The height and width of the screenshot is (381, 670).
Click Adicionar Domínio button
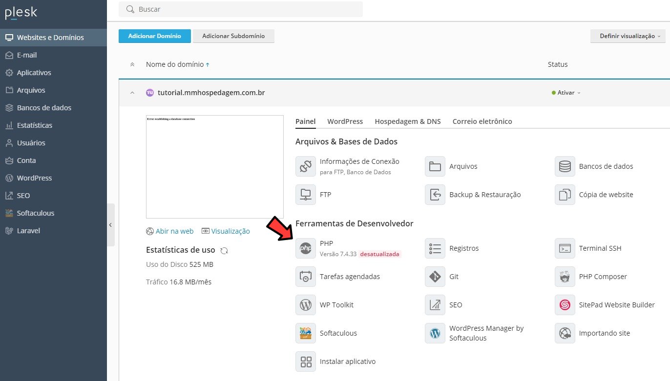155,36
